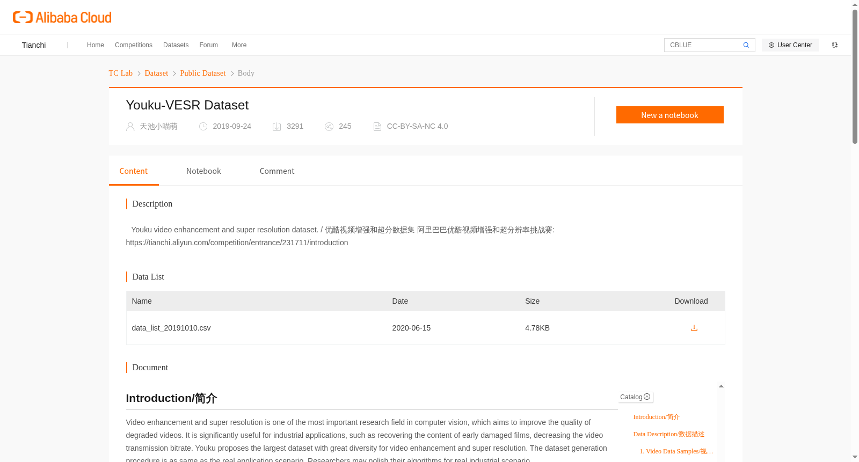Navigate to Dataset breadcrumb
Viewport: 859px width, 462px height.
pos(156,73)
